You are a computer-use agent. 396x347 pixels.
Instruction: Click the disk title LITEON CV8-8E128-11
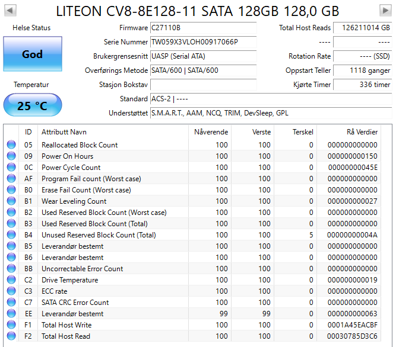click(197, 11)
